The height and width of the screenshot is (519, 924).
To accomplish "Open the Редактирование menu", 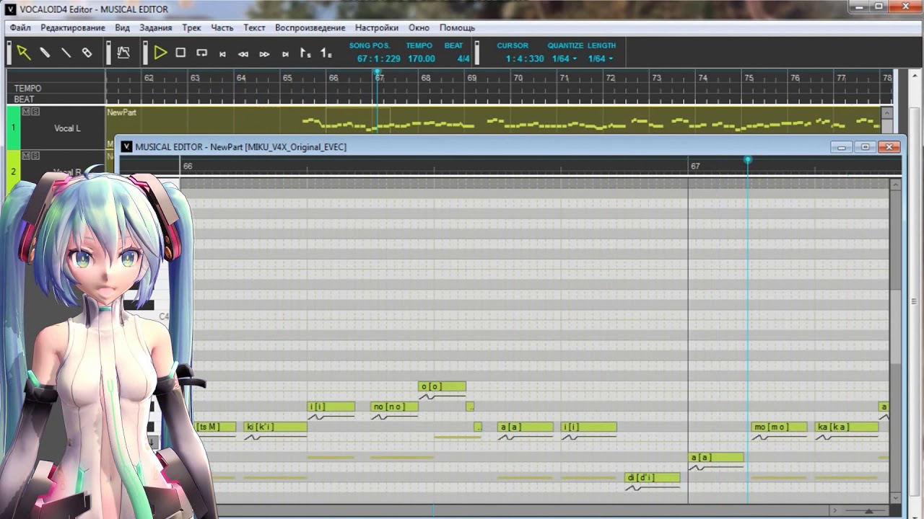I will pyautogui.click(x=73, y=28).
